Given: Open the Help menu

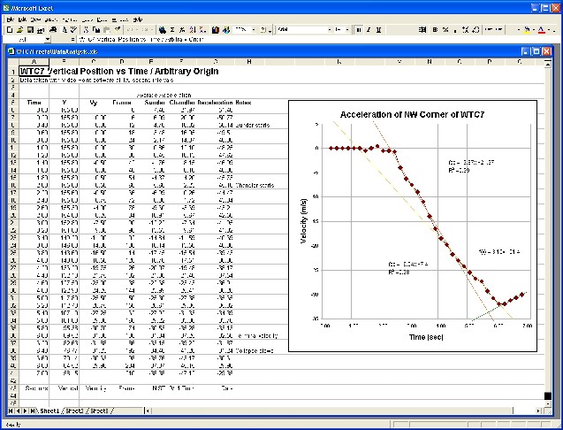Looking at the screenshot, I should point(138,19).
